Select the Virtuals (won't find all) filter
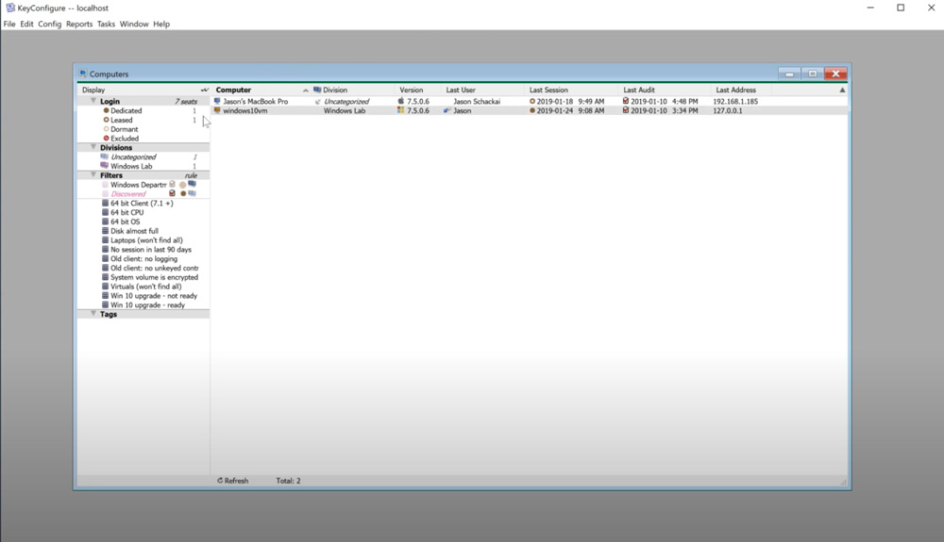 (x=145, y=286)
